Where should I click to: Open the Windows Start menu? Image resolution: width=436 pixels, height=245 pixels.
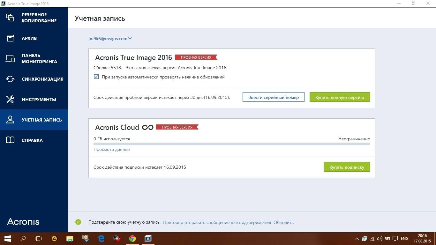(8, 238)
